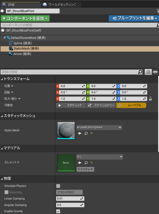Viewport: 159px width, 214px height.
Task: Click ブループリントを編集 button
Action: pyautogui.click(x=134, y=18)
